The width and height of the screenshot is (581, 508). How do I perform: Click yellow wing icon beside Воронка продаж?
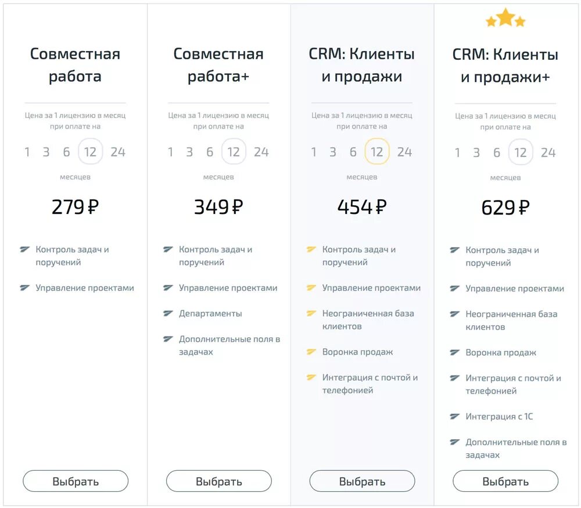pos(311,352)
